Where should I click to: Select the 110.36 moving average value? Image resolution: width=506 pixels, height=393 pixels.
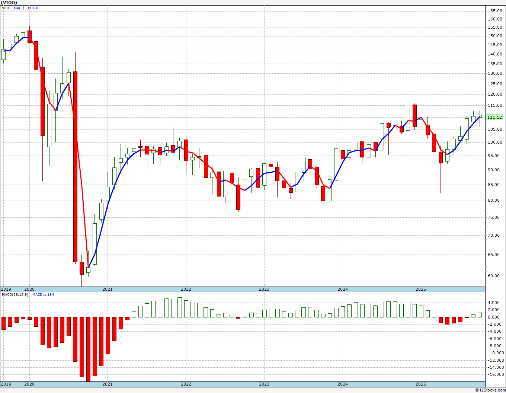click(33, 8)
